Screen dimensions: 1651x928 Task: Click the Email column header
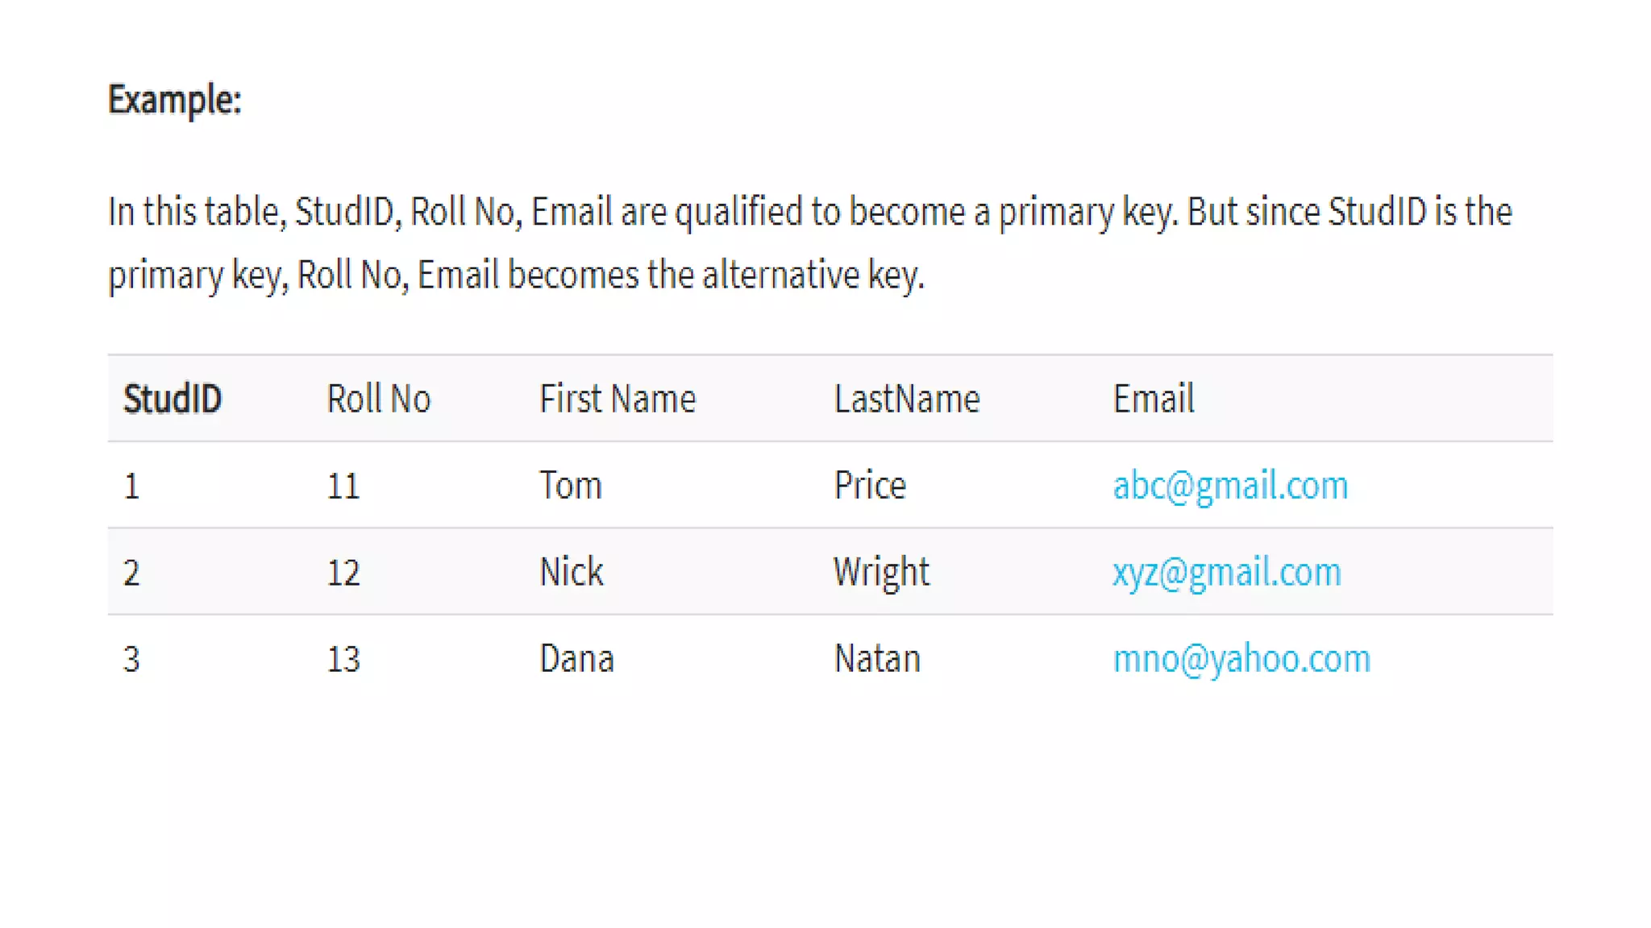click(1154, 399)
